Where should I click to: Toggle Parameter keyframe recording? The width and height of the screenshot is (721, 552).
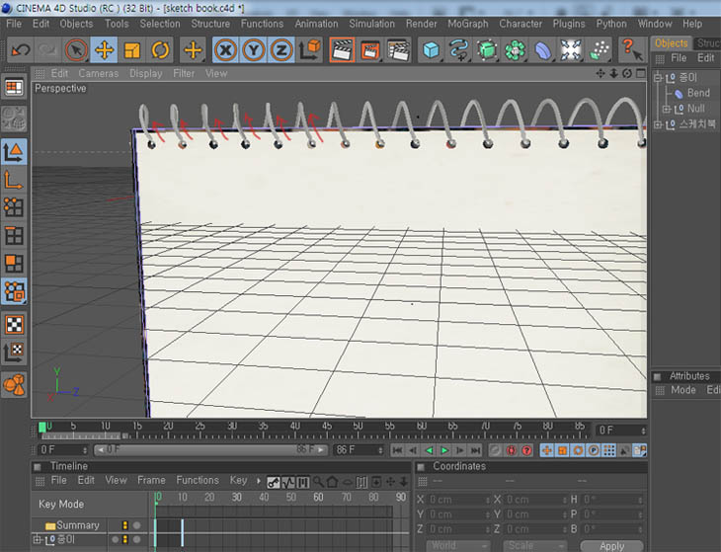pyautogui.click(x=594, y=450)
